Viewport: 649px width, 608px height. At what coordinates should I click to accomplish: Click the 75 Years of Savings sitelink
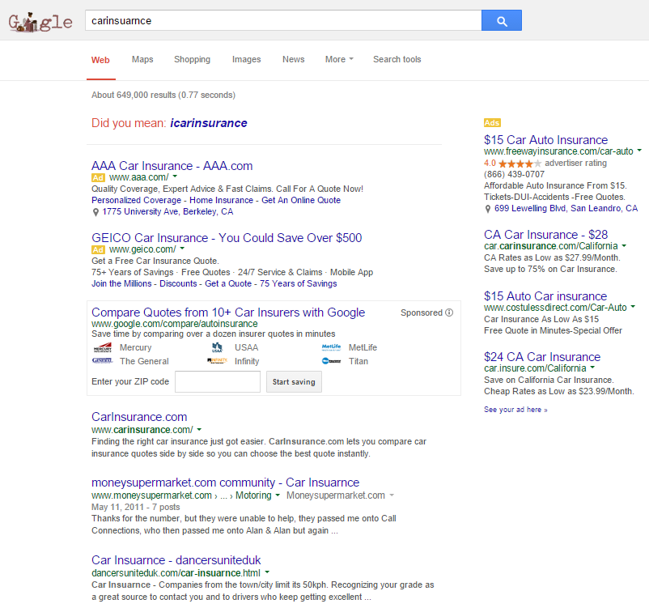click(298, 283)
